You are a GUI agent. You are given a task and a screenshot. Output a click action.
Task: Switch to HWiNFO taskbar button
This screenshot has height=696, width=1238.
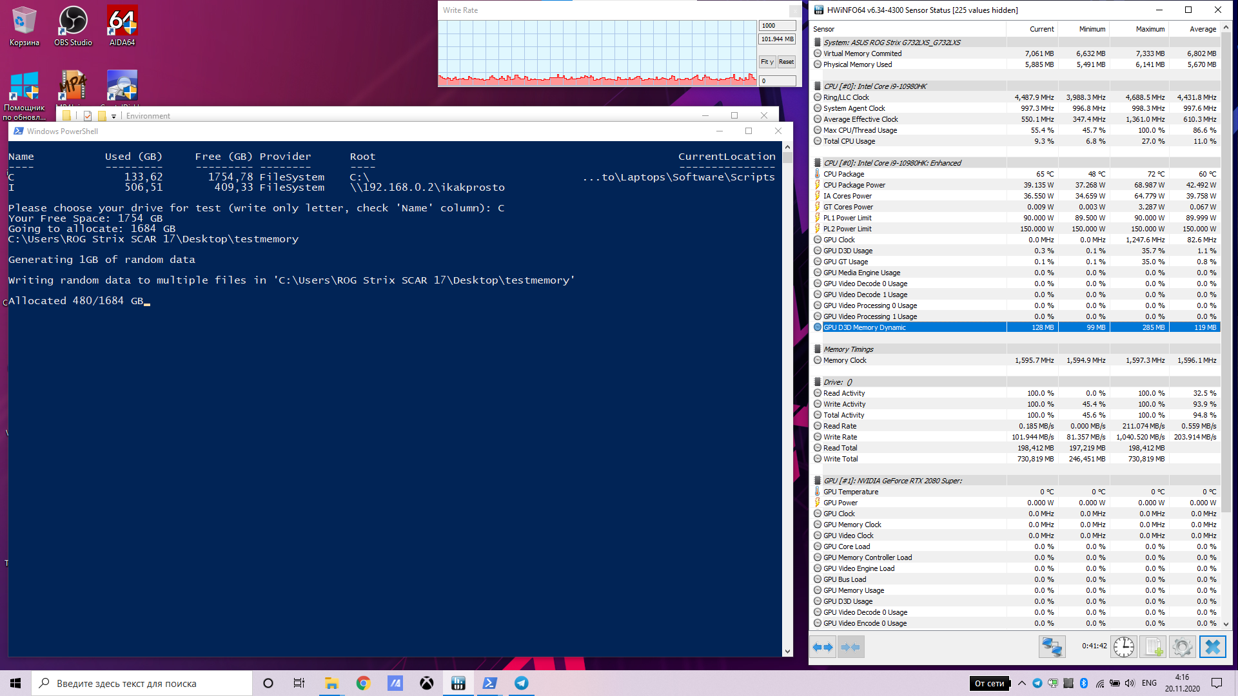pos(458,683)
